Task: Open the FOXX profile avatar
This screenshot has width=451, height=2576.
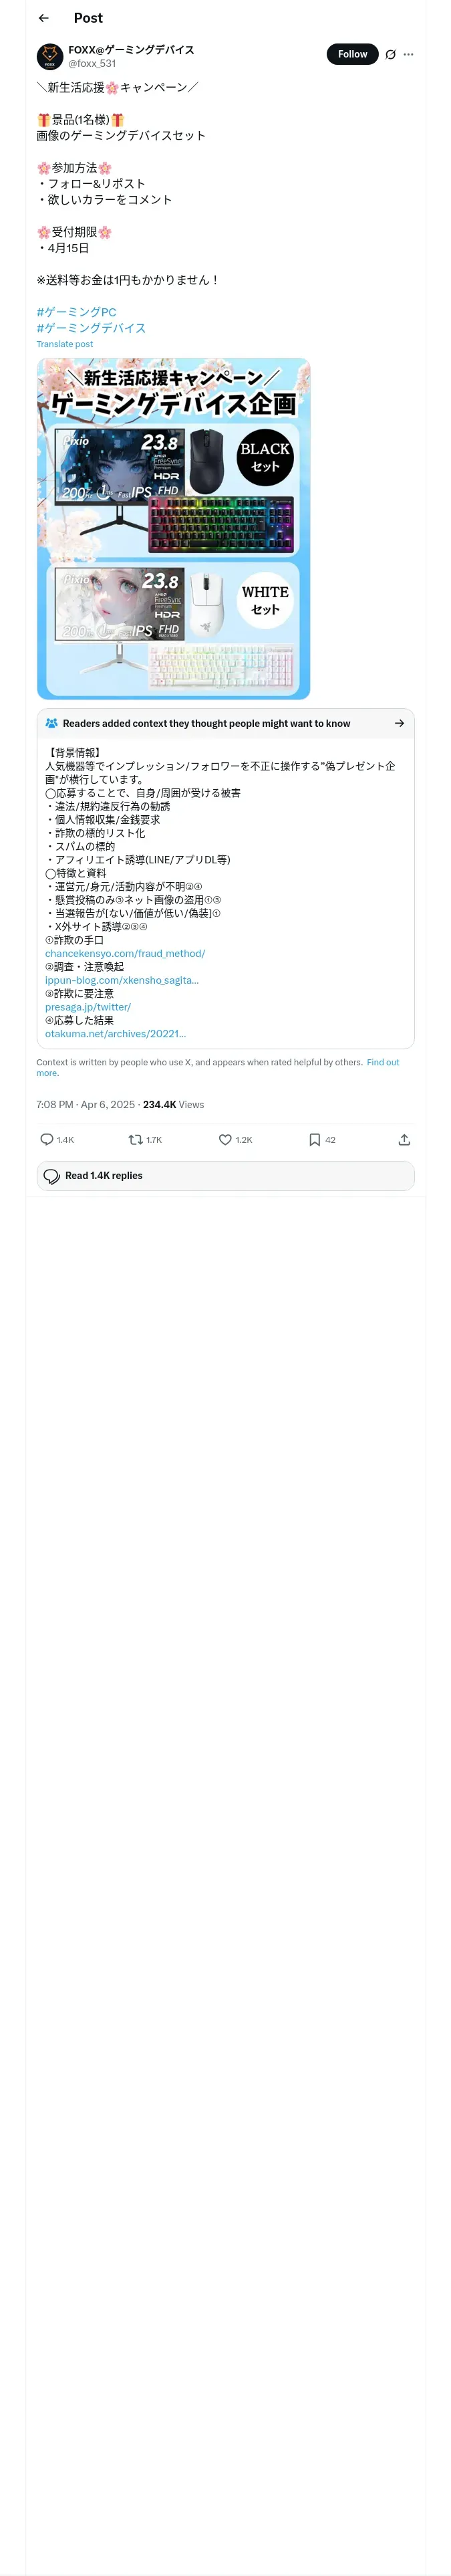Action: [50, 56]
